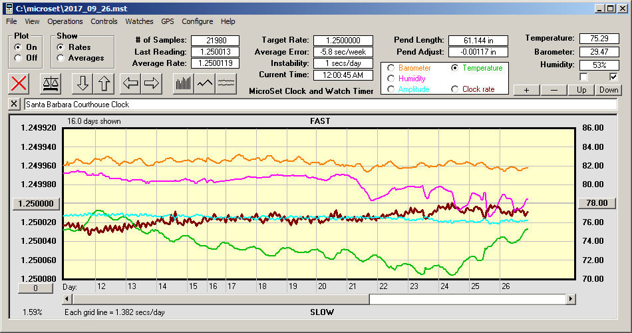Click the '16.0 days shown' text

94,121
